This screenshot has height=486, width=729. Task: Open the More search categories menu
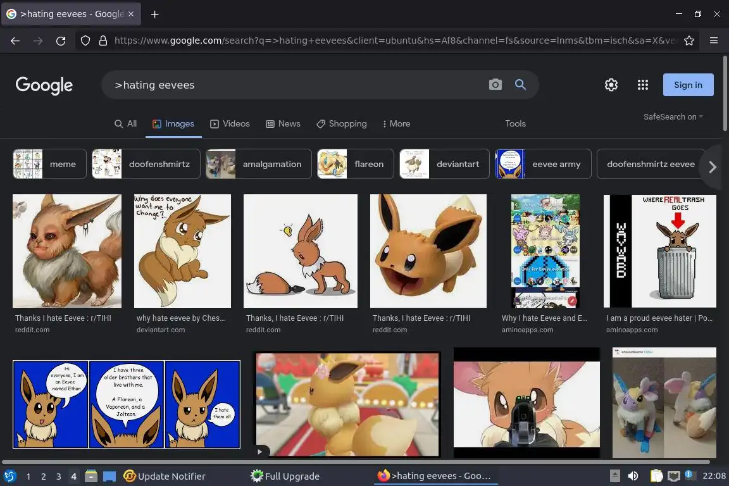click(396, 123)
